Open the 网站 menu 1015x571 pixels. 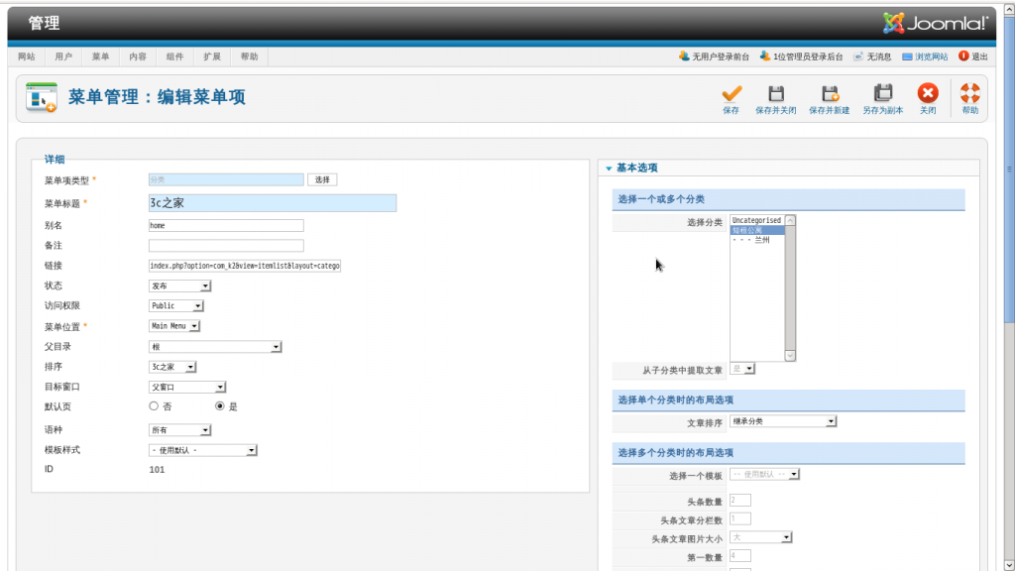pyautogui.click(x=27, y=57)
